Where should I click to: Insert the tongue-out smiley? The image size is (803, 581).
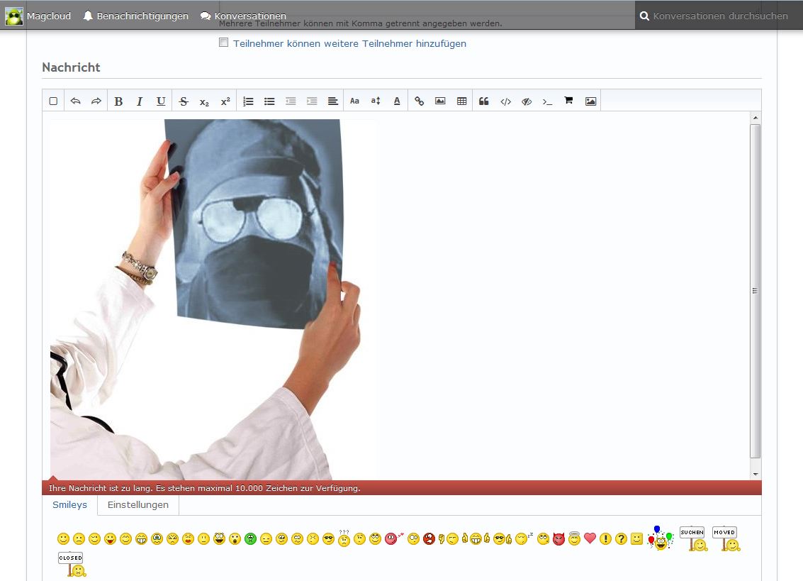tap(110, 538)
